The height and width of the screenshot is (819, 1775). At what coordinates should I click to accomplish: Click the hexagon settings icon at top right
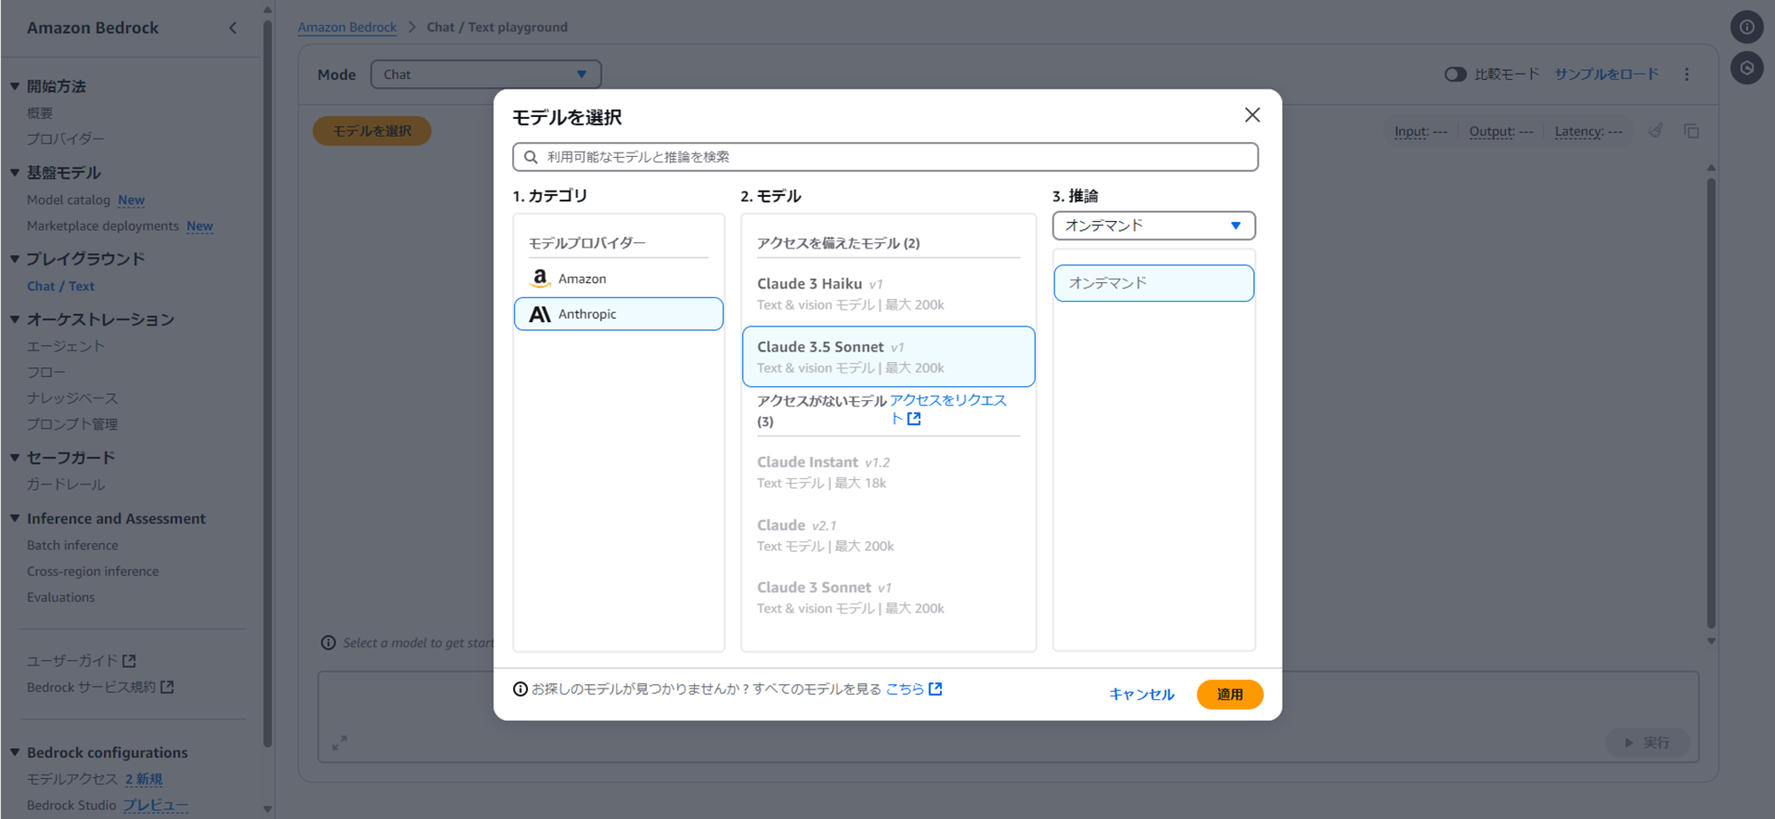tap(1747, 67)
